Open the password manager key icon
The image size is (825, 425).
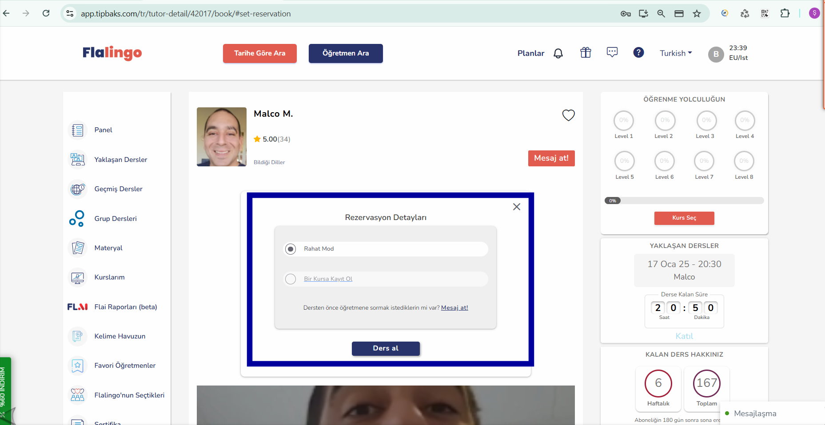point(626,14)
